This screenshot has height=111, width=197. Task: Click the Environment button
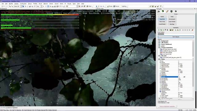172,19
